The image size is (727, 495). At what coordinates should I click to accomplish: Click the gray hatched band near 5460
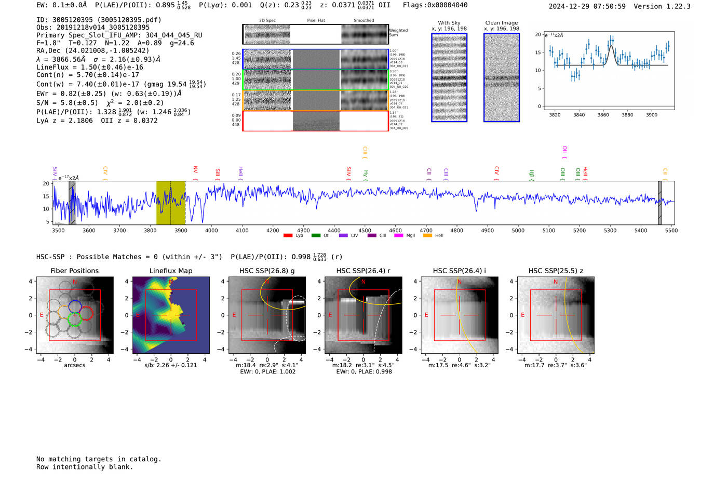660,203
